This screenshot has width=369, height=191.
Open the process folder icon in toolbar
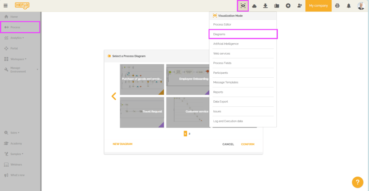pos(277,6)
